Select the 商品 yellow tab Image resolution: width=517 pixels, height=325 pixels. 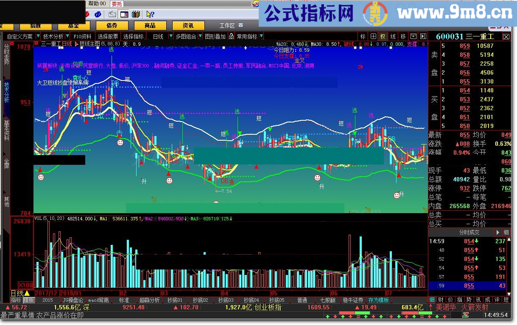click(x=150, y=25)
